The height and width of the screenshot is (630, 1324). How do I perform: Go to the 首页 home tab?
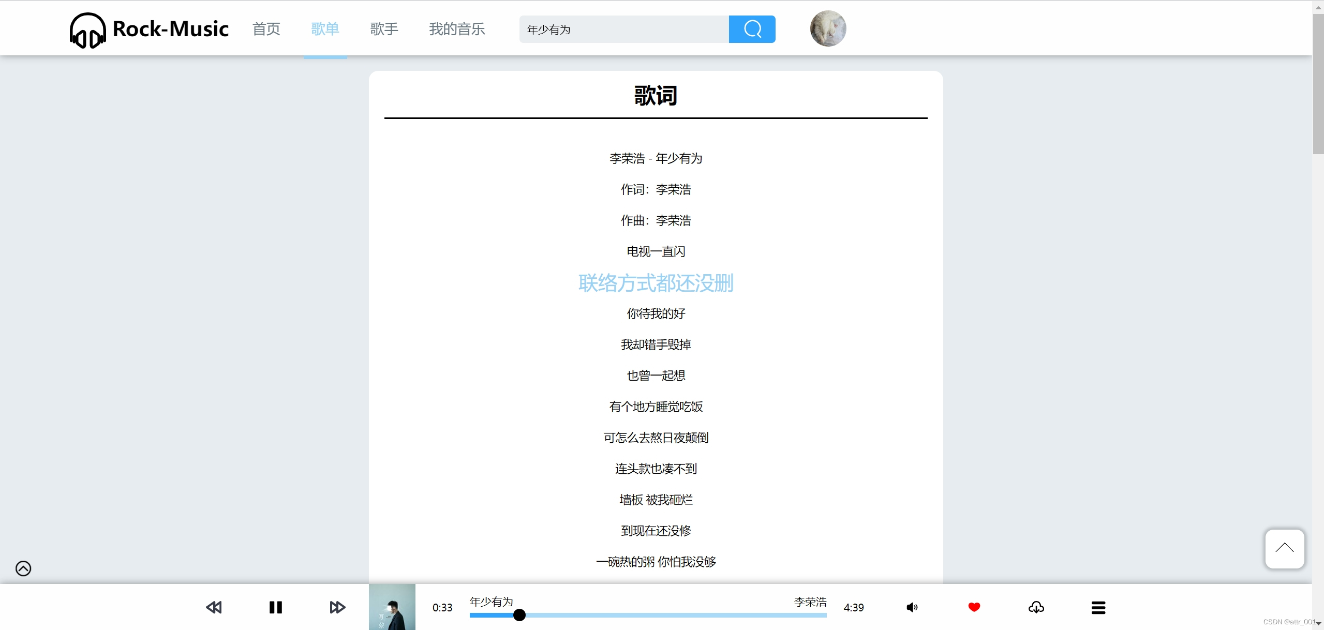(x=266, y=29)
